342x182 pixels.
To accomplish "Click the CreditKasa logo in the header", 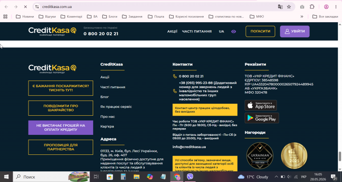I will pos(53,31).
